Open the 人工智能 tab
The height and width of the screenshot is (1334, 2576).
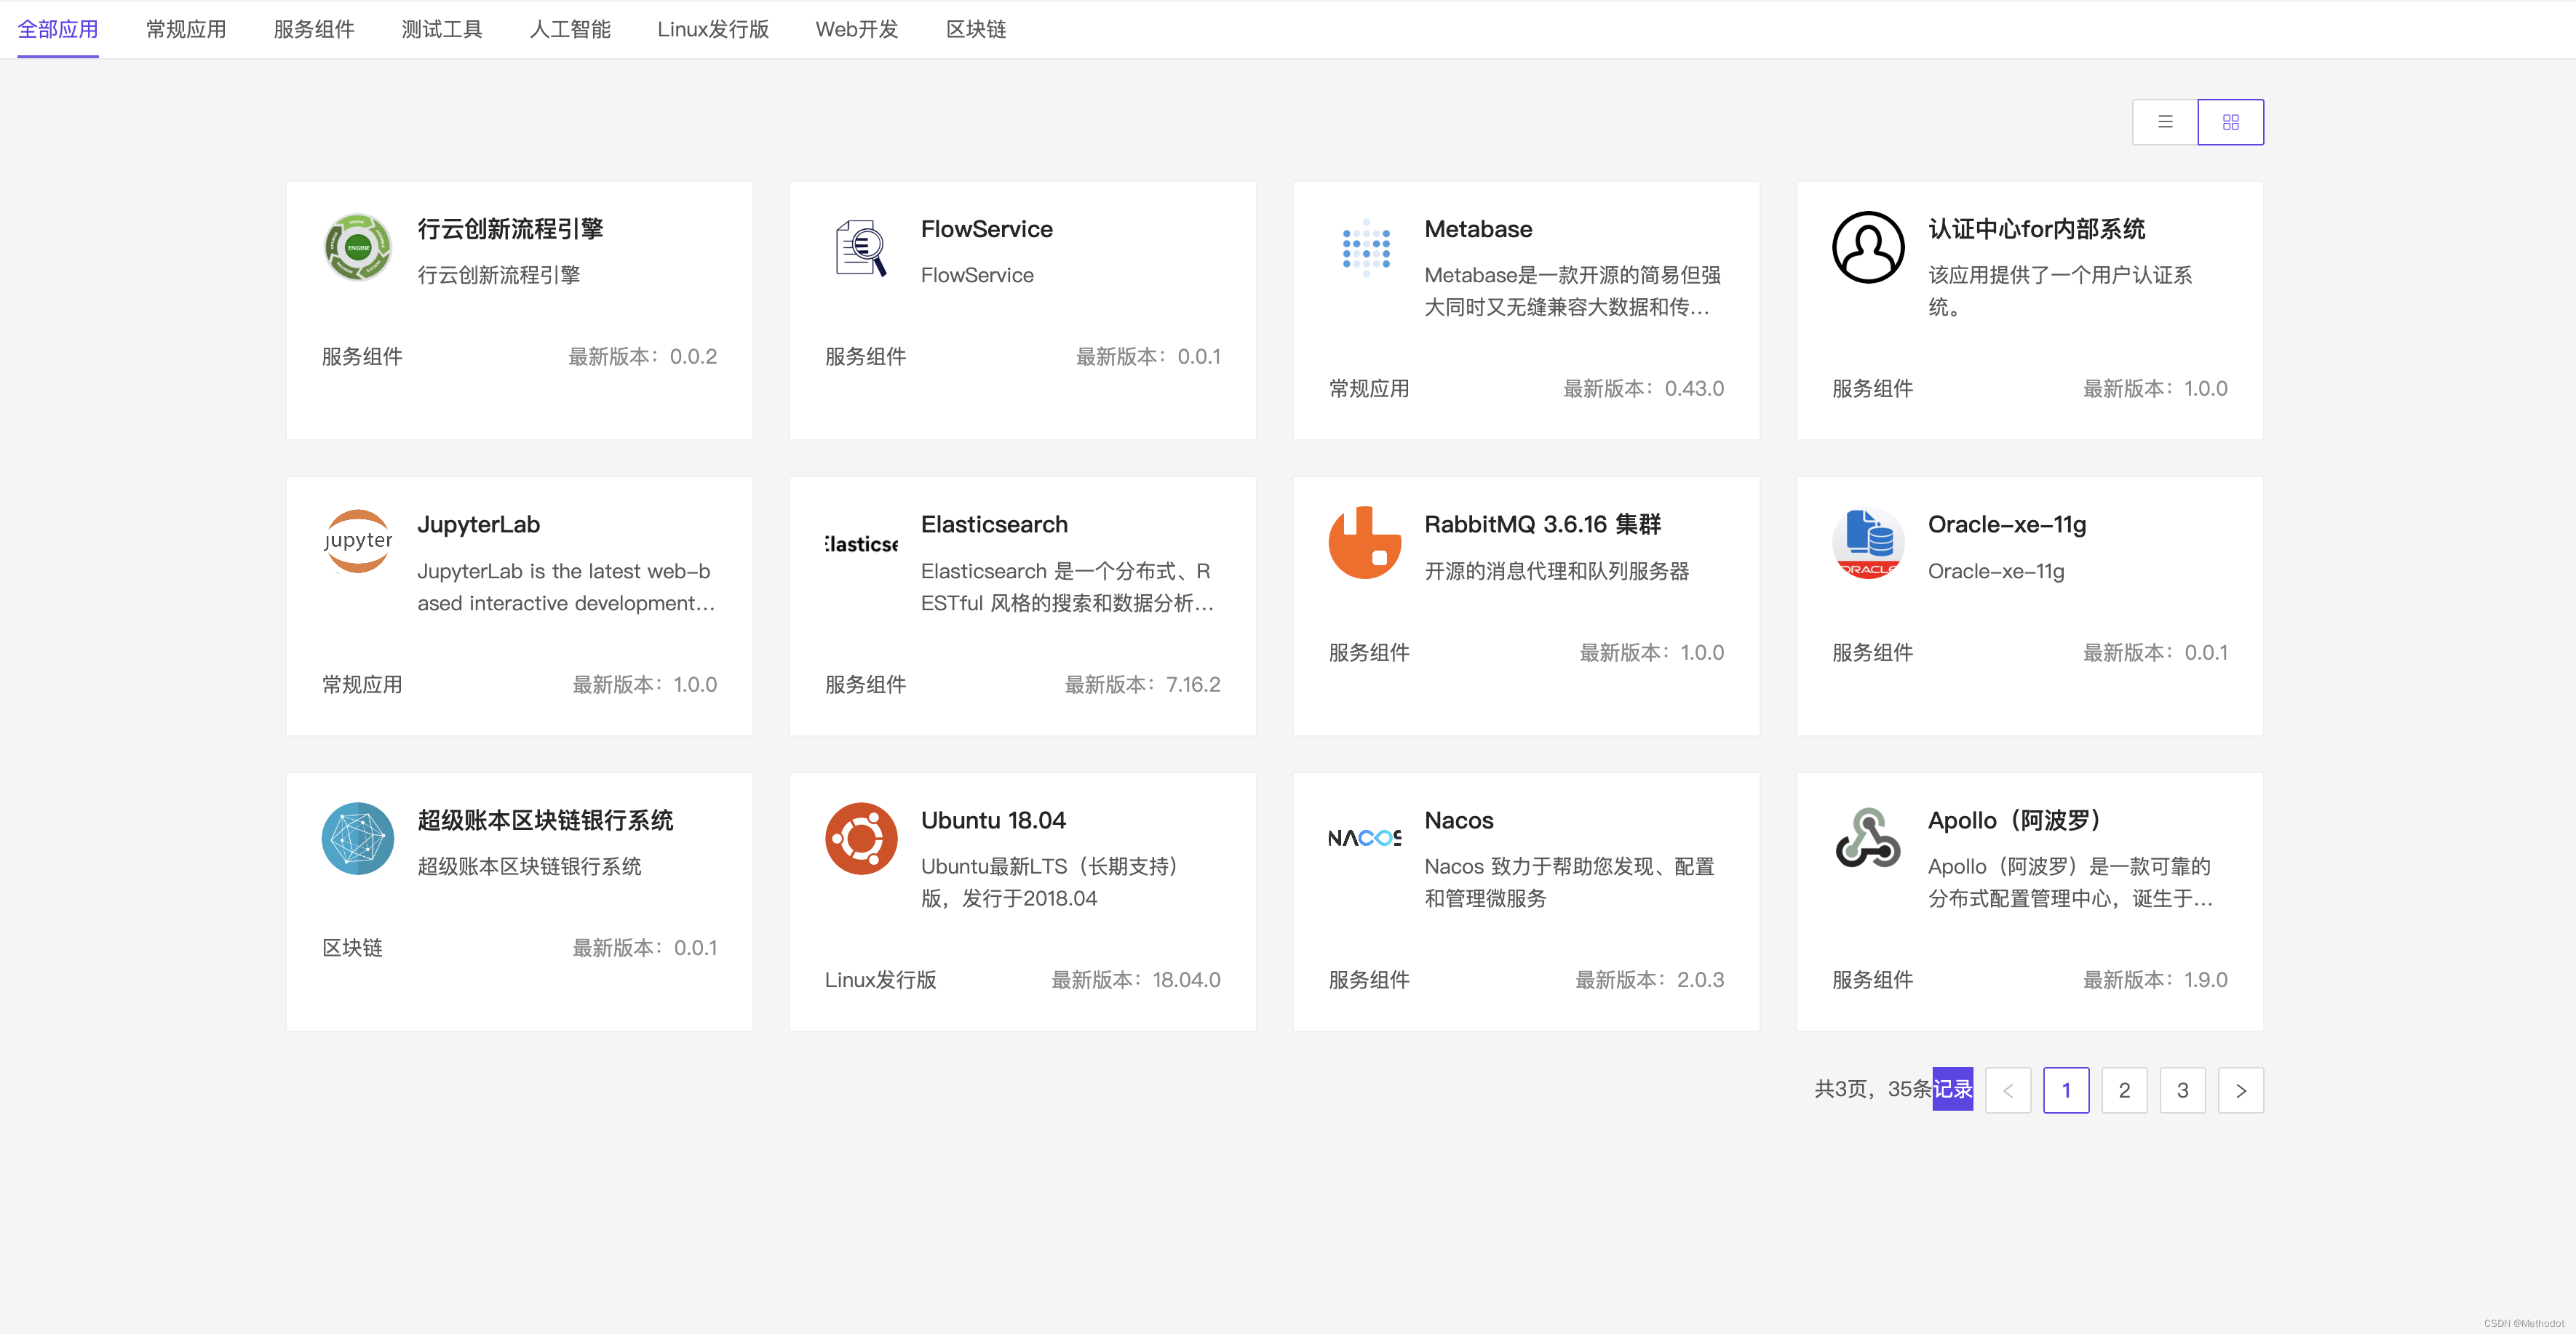point(570,29)
